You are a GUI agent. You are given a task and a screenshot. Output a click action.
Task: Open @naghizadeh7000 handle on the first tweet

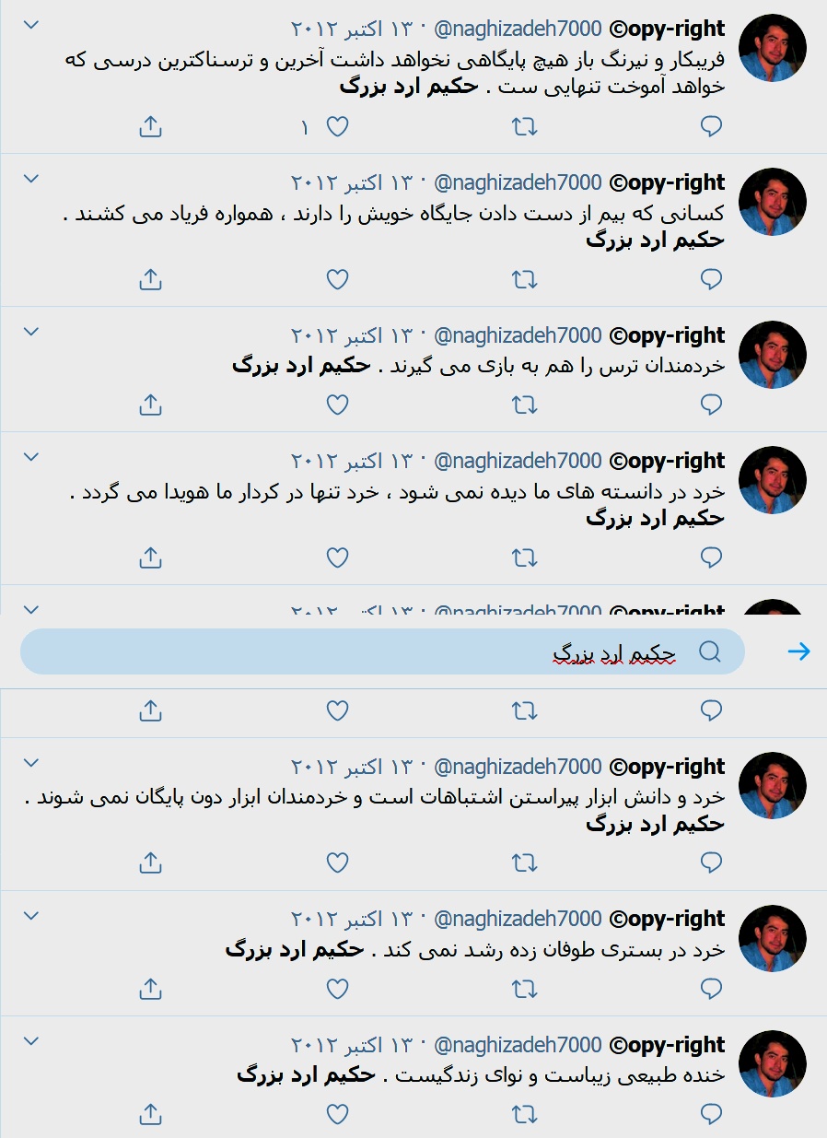tap(518, 29)
